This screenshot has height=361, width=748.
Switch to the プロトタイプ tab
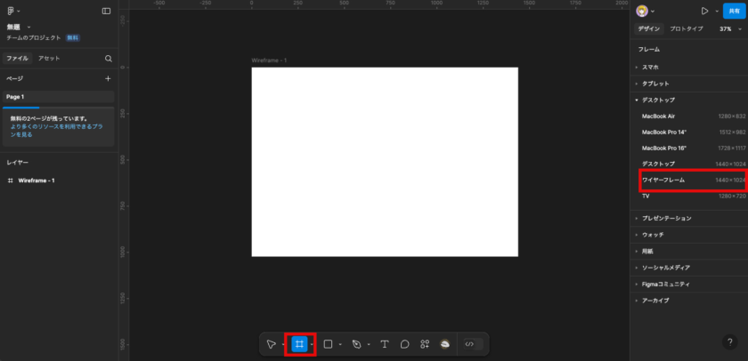click(x=686, y=29)
